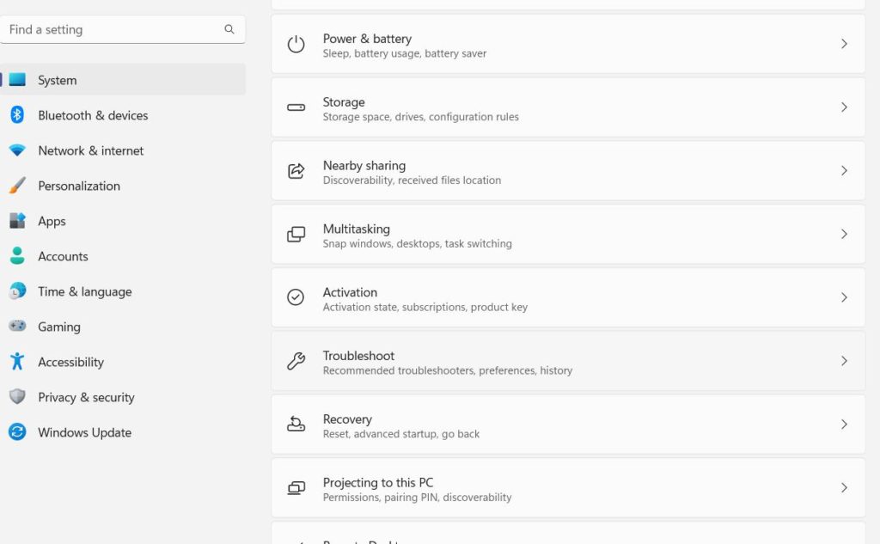
Task: Click the Power & battery power icon
Action: pyautogui.click(x=296, y=44)
